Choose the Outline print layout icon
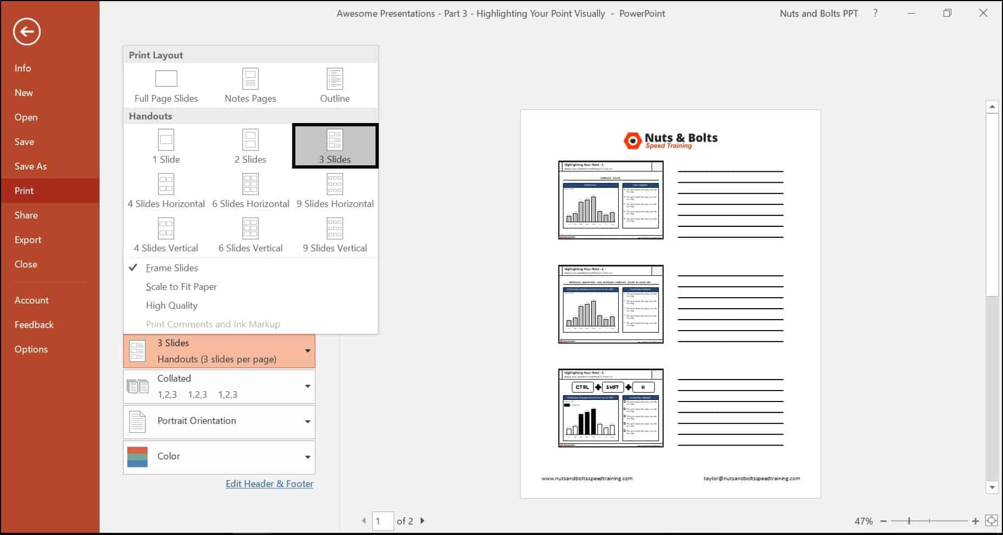1003x535 pixels. (x=335, y=79)
